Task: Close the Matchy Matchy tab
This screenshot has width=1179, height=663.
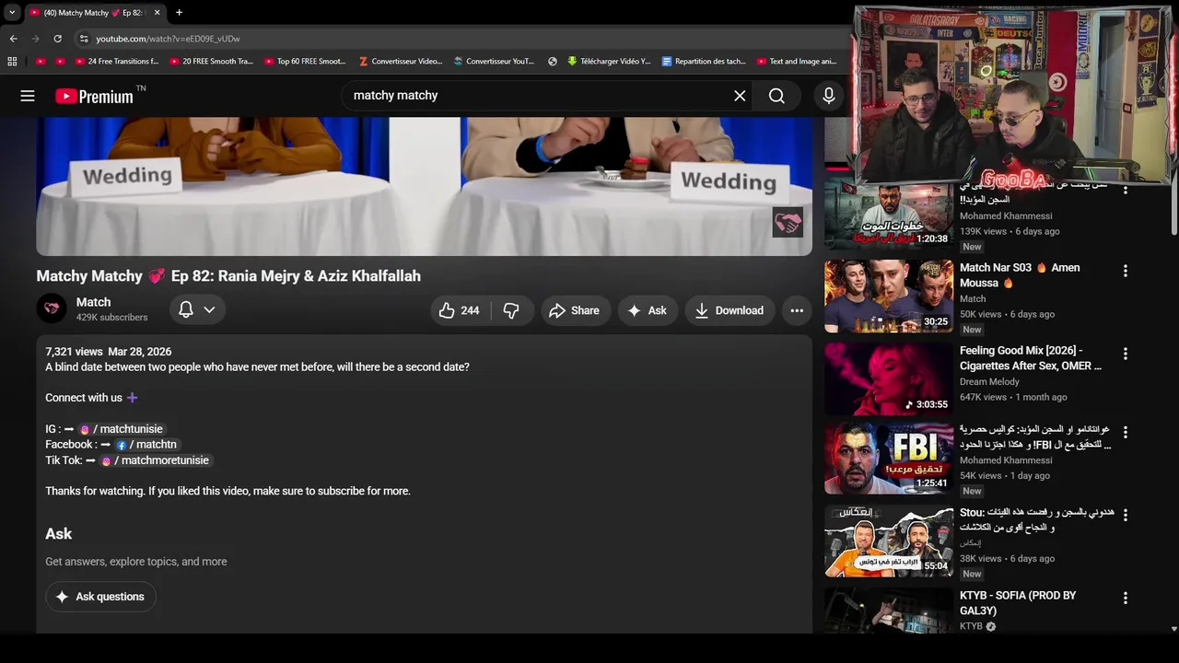Action: pyautogui.click(x=157, y=13)
